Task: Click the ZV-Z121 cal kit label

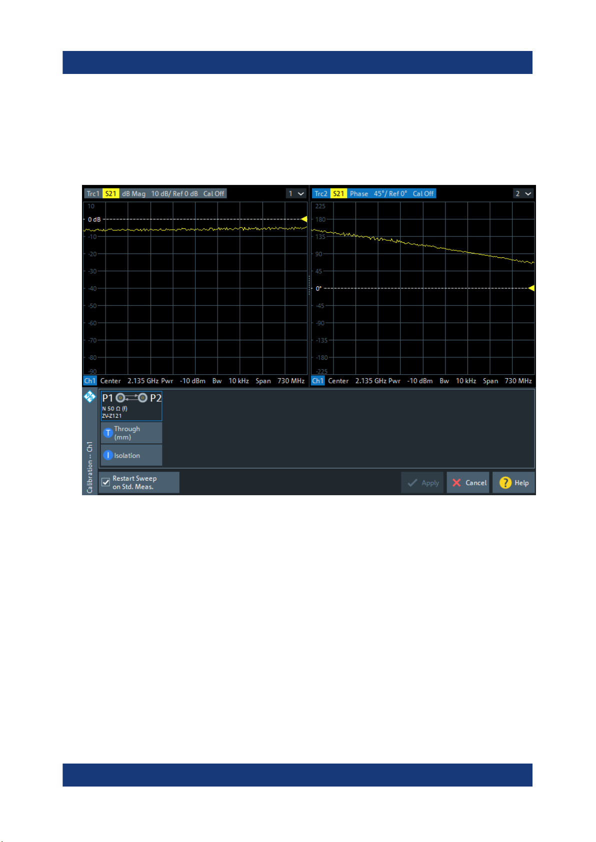Action: pos(112,416)
